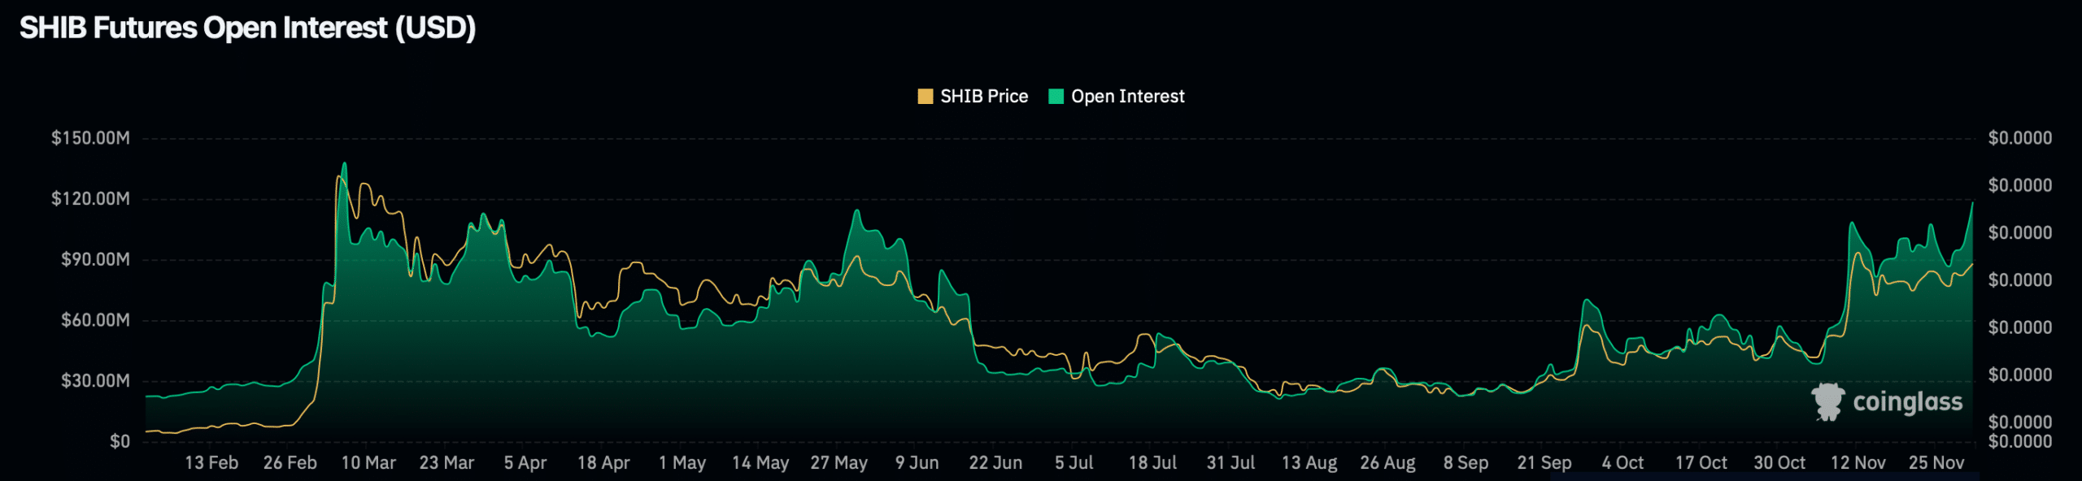Click the 4 Oct date label
Viewport: 2082px width, 481px height.
point(1622,463)
